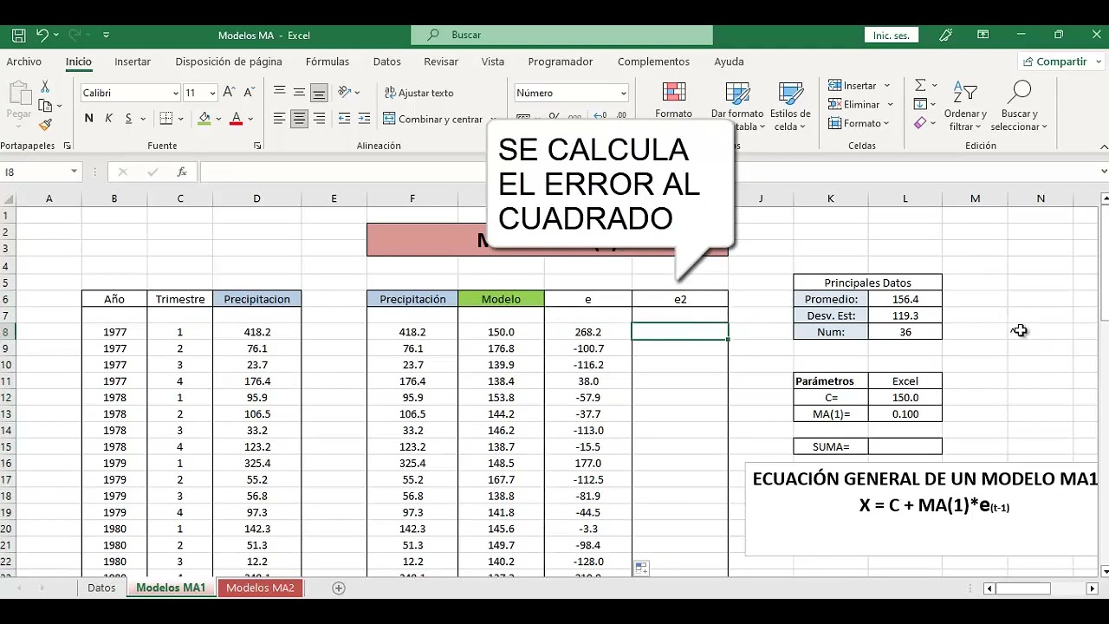
Task: Toggle Ajustar texto wrap
Action: pyautogui.click(x=419, y=93)
